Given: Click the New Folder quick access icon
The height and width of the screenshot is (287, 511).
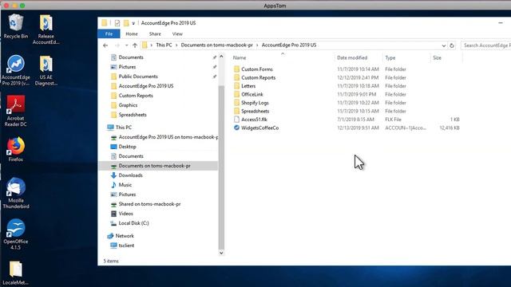Looking at the screenshot, I should pos(126,23).
